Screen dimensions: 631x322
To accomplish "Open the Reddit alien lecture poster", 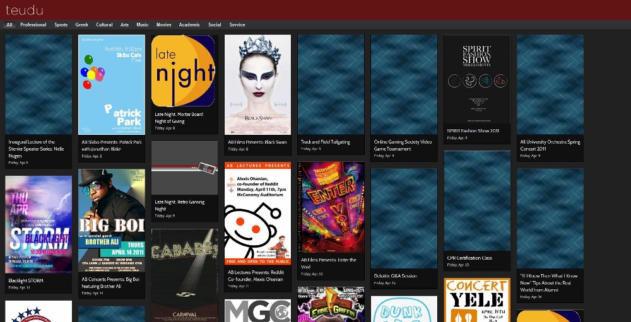I will (257, 214).
